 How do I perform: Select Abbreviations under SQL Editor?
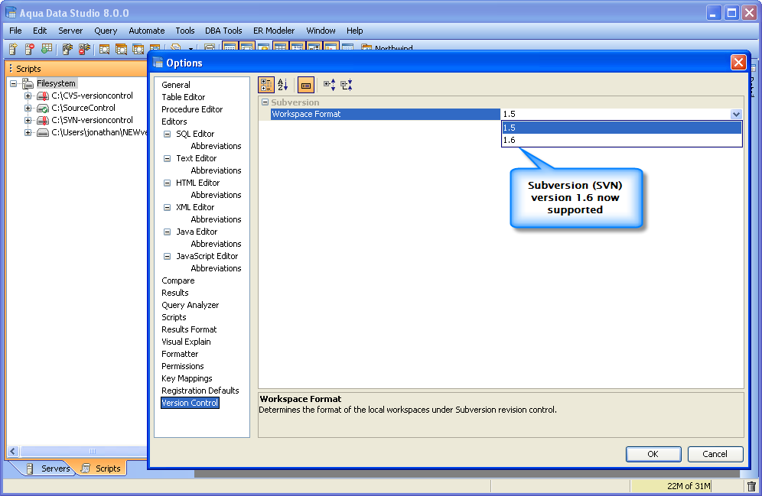[x=216, y=146]
